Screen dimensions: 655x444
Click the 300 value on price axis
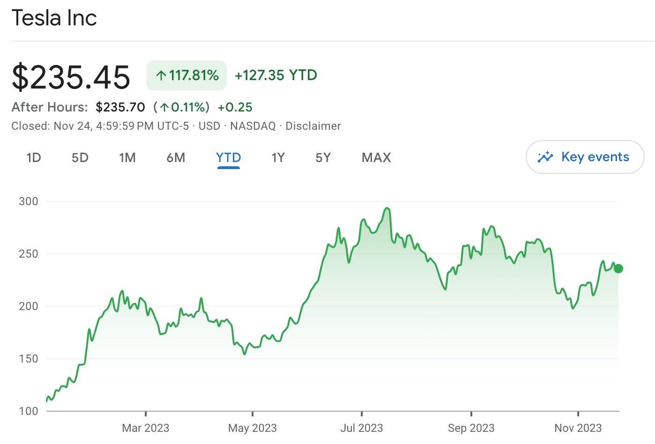29,201
